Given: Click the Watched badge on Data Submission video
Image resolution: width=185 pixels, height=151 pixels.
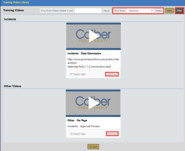Looking at the screenshot, I should click(x=112, y=74).
